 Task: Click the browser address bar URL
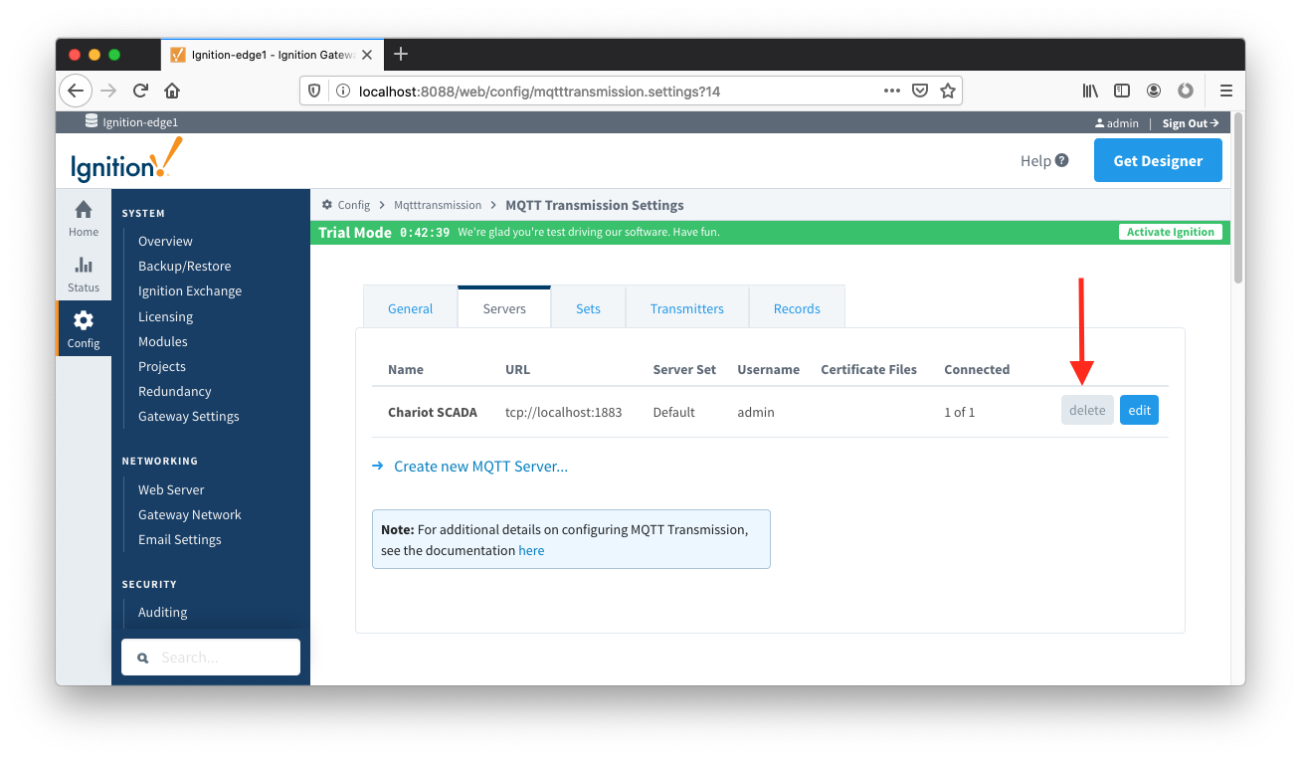point(539,91)
